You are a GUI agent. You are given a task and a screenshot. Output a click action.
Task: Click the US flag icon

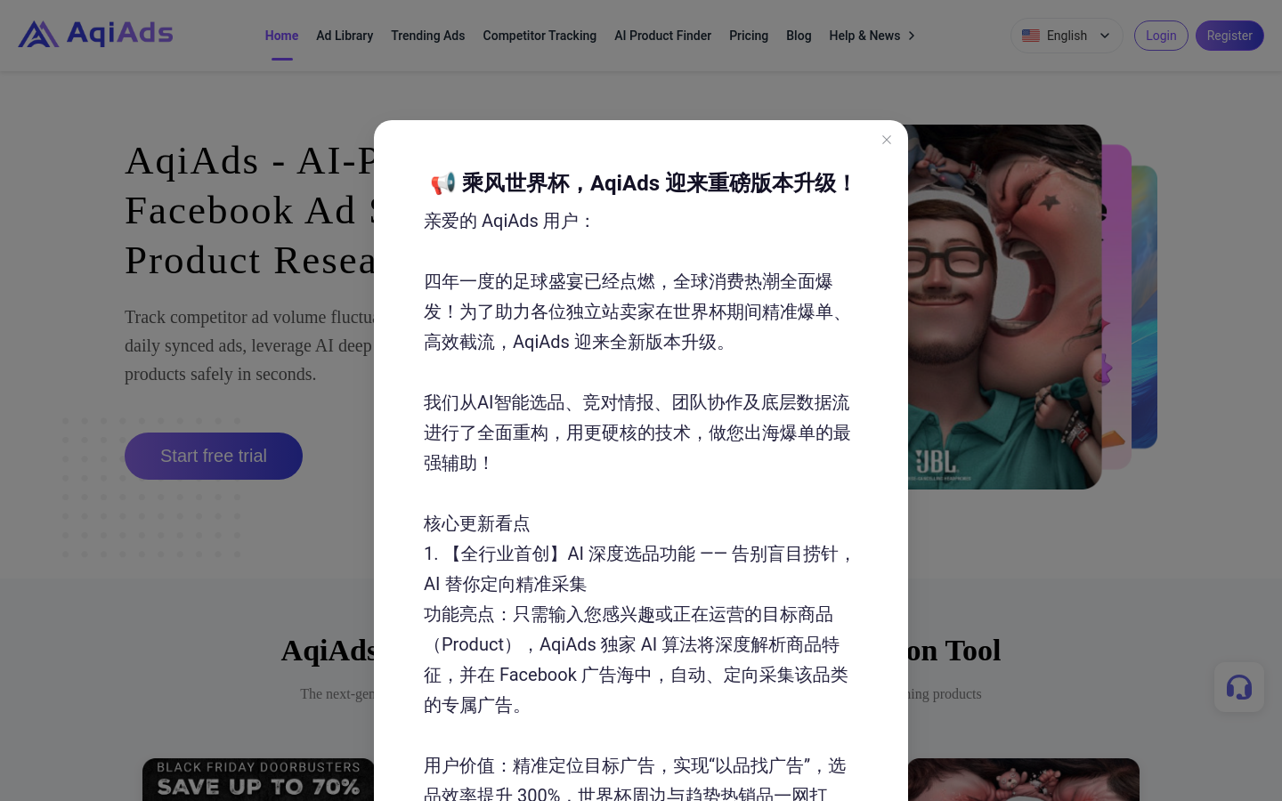(1031, 36)
